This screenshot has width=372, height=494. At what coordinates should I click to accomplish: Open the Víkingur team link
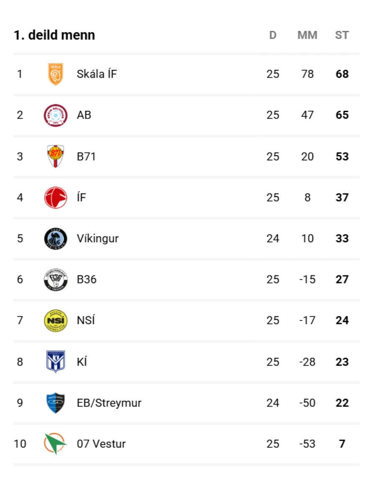[x=97, y=239]
